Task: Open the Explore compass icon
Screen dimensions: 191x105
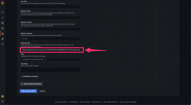Action: coord(2,28)
